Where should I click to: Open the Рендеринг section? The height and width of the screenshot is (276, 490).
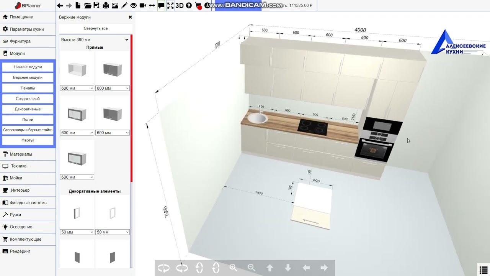28,251
